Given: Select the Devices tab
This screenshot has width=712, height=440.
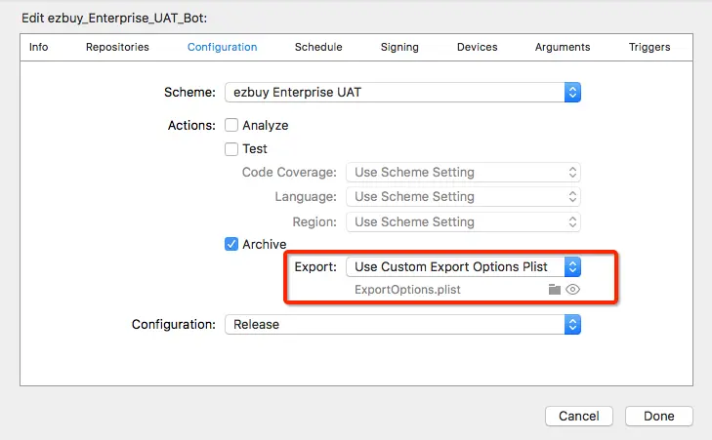Looking at the screenshot, I should 477,47.
